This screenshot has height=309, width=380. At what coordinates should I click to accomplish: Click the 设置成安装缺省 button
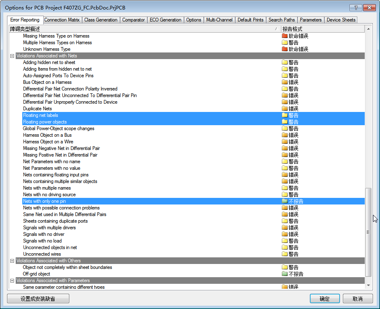[x=38, y=298]
